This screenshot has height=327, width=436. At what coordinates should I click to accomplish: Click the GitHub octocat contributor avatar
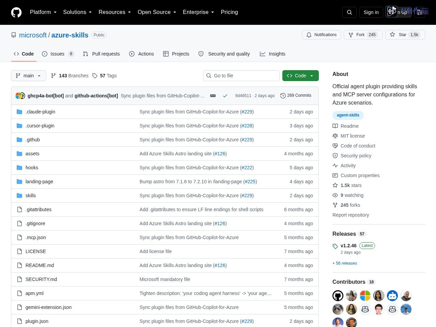pyautogui.click(x=338, y=296)
